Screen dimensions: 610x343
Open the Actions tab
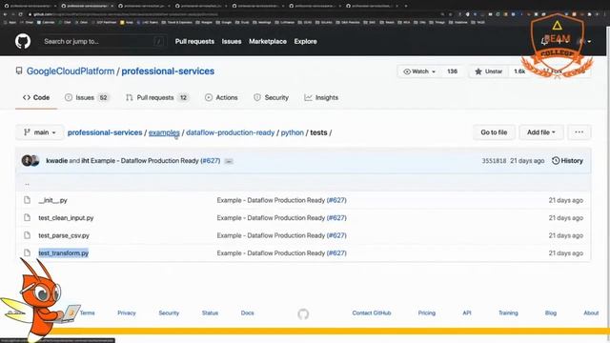coord(221,97)
